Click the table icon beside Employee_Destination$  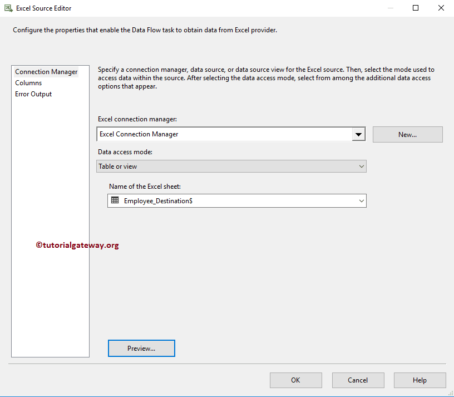[x=115, y=200]
